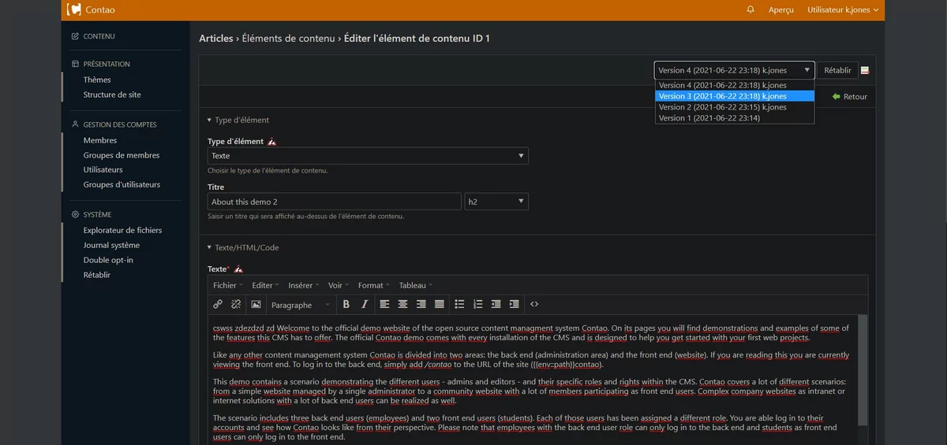
Task: Open the Fichier editor menu
Action: pyautogui.click(x=228, y=285)
